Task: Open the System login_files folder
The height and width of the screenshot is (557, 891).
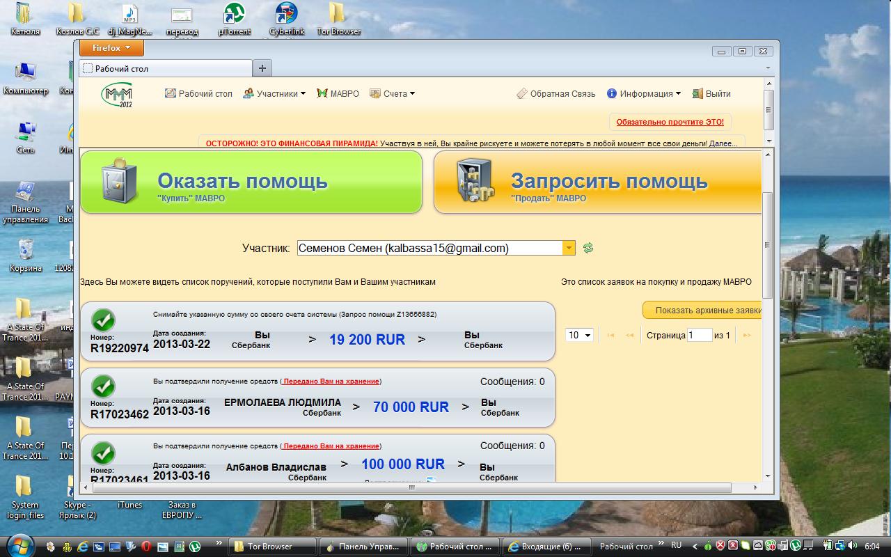Action: [25, 497]
